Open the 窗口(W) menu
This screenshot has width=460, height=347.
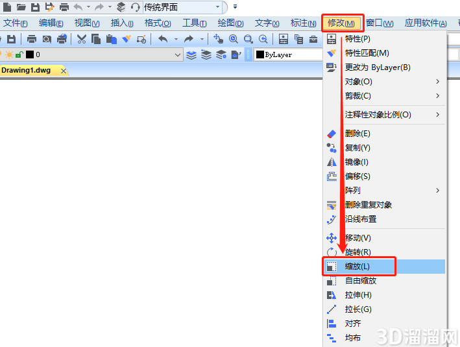[380, 23]
